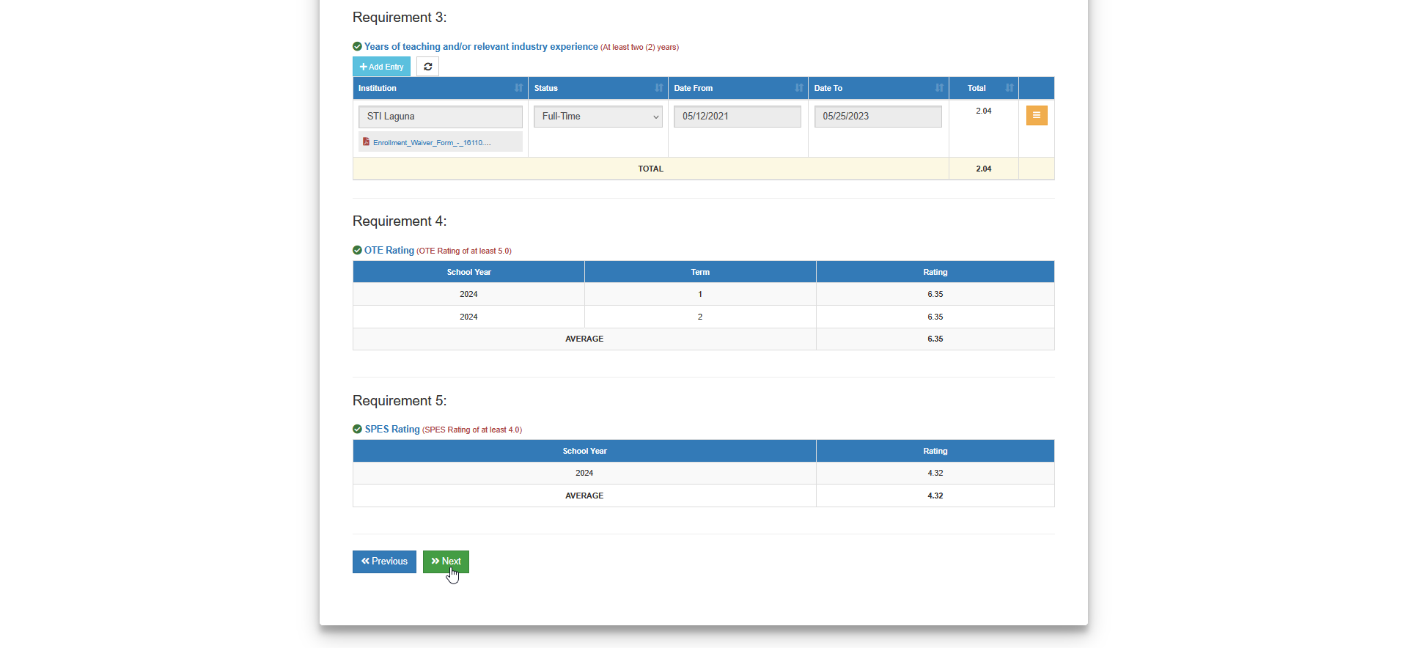Viewport: 1401px width, 648px height.
Task: Click the Date From field 05/12/2021
Action: click(738, 117)
